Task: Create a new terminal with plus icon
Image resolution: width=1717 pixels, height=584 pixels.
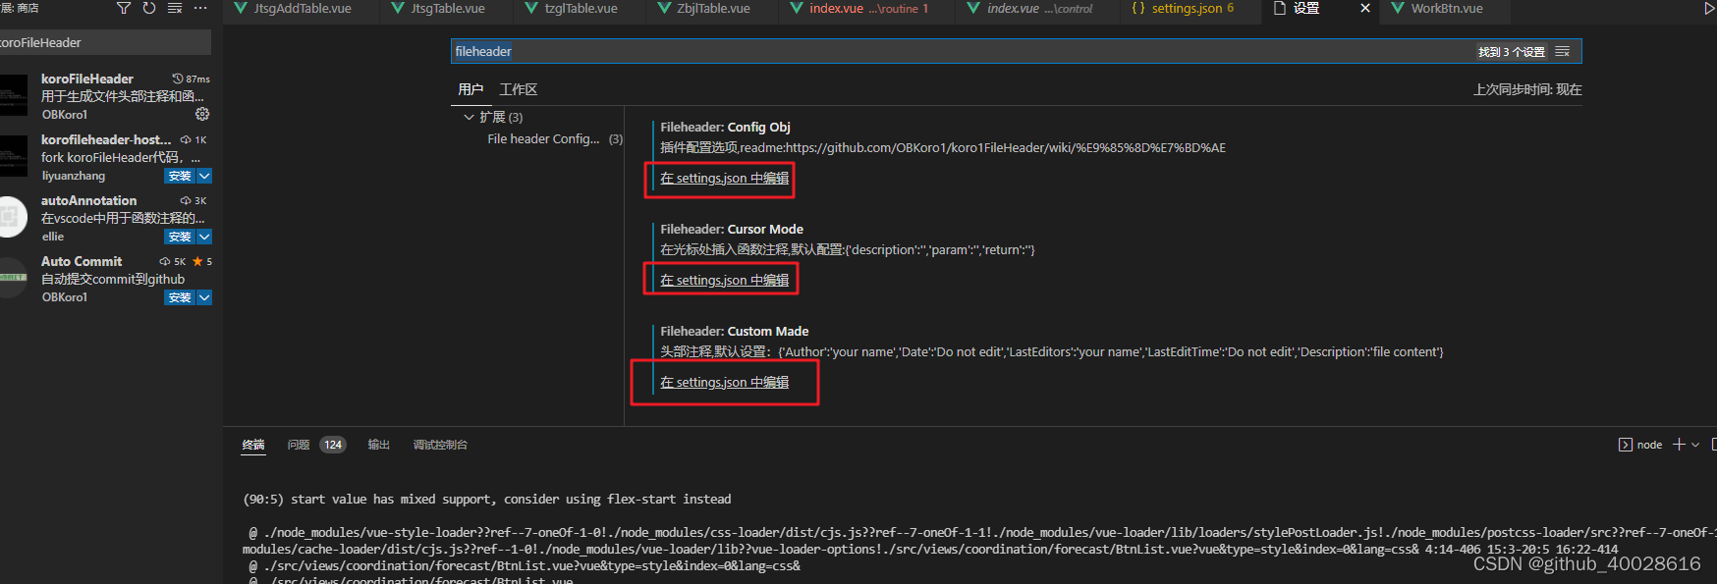Action: [1679, 445]
